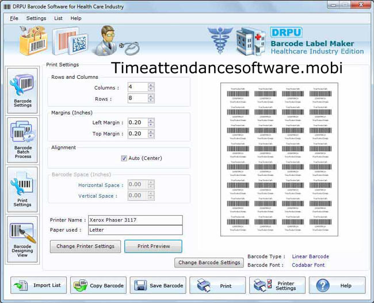Screen dimensions: 374x303
Task: Click the stethoscope banner icon
Action: click(x=130, y=48)
